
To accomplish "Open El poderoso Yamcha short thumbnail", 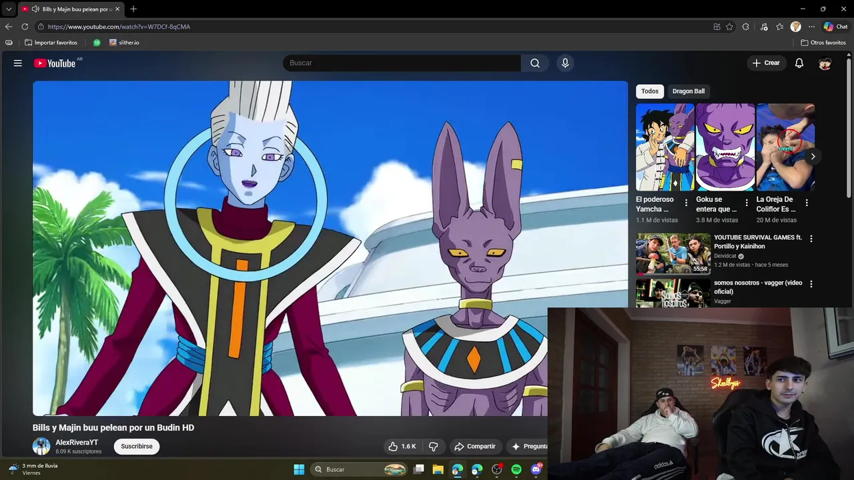I will click(665, 147).
